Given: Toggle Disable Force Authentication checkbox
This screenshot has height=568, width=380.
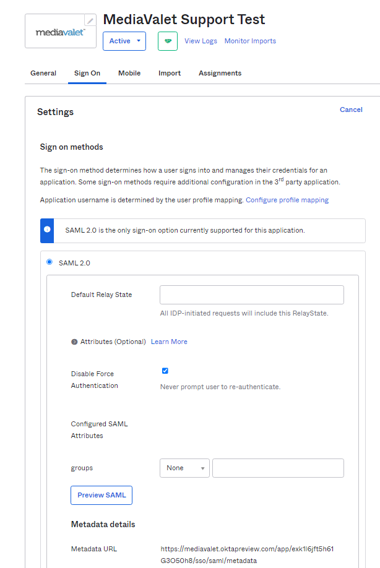Looking at the screenshot, I should 165,371.
